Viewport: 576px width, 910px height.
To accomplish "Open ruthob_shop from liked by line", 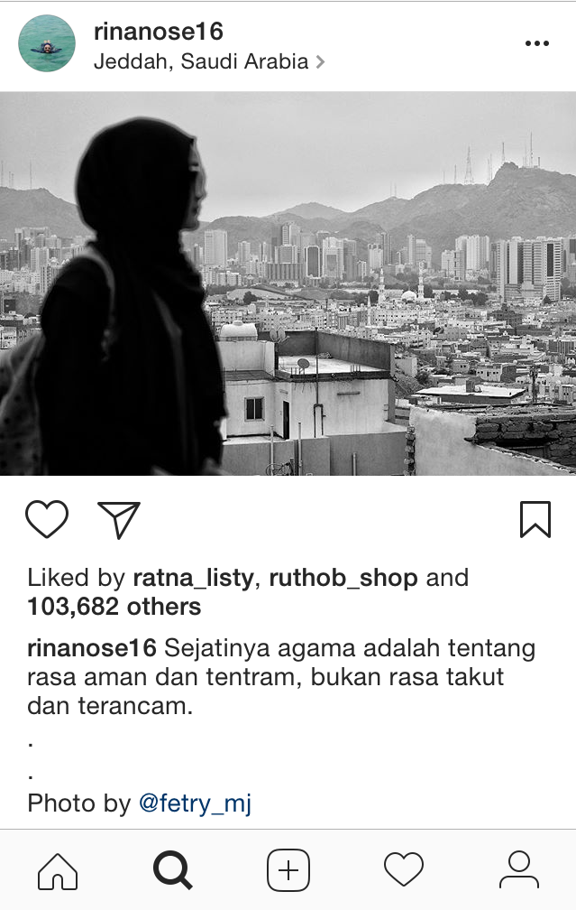I will pyautogui.click(x=343, y=578).
